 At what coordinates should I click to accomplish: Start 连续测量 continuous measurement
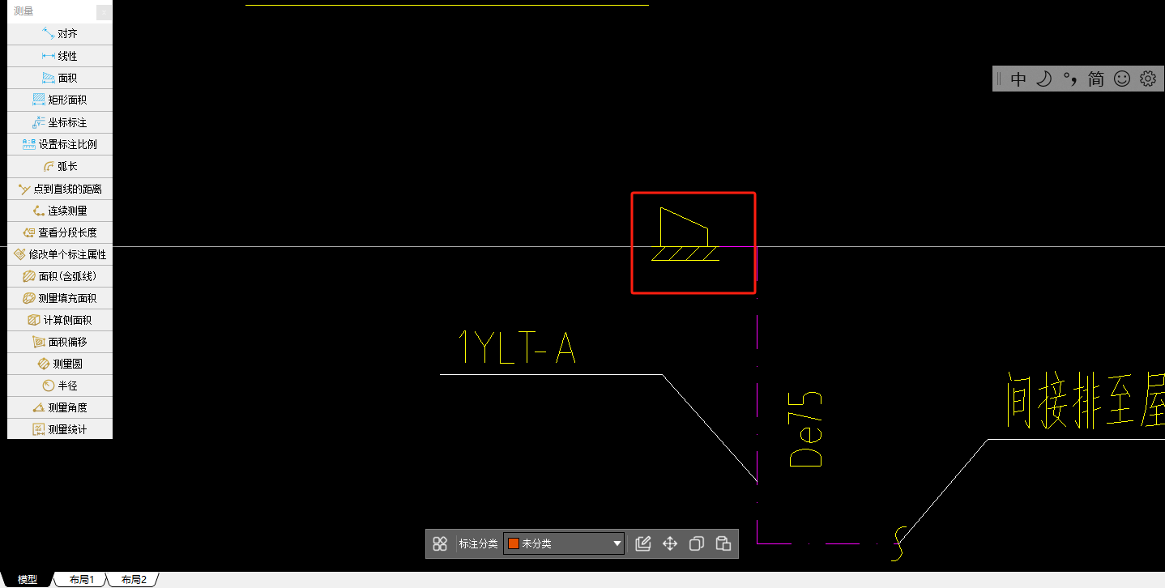(60, 211)
